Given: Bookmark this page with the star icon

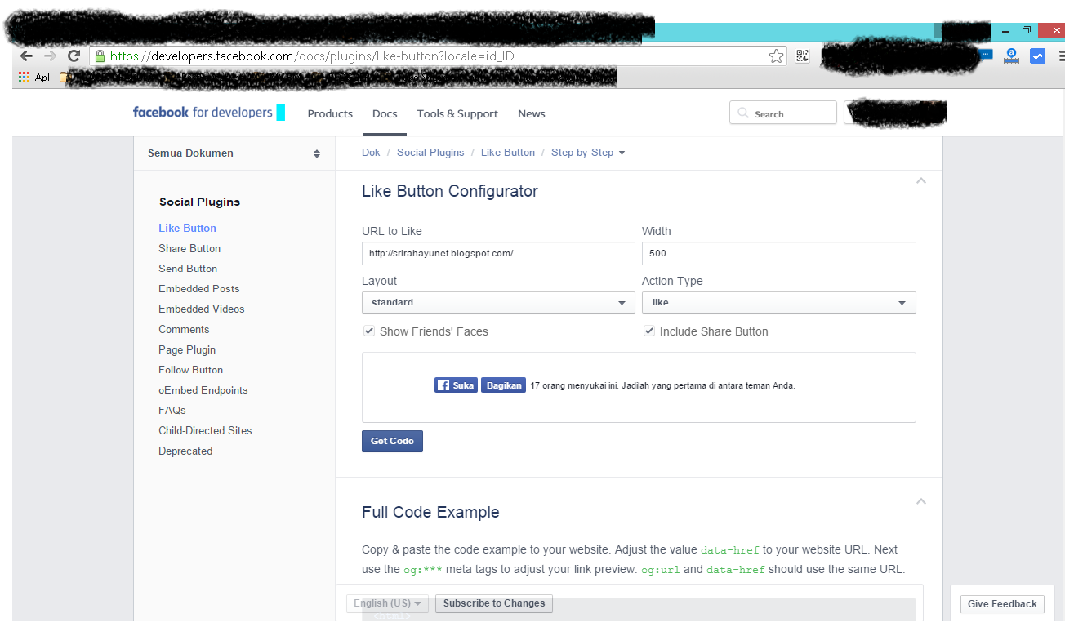Looking at the screenshot, I should point(776,56).
